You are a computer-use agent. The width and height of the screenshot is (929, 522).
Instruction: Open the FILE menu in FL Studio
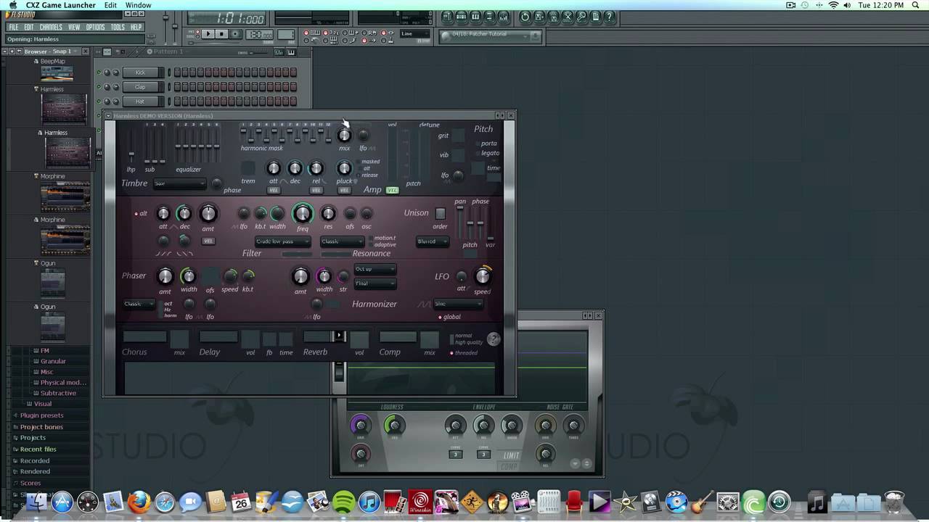point(13,27)
